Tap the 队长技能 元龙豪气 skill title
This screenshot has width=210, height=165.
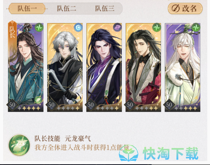coord(63,139)
